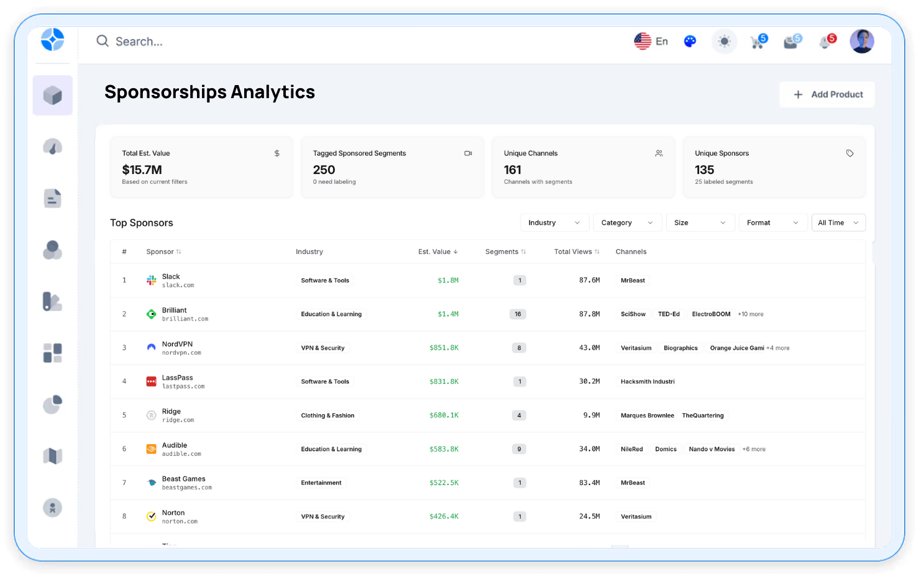Screen dimensions: 919x582
Task: Switch language via the En flag
Action: [651, 42]
